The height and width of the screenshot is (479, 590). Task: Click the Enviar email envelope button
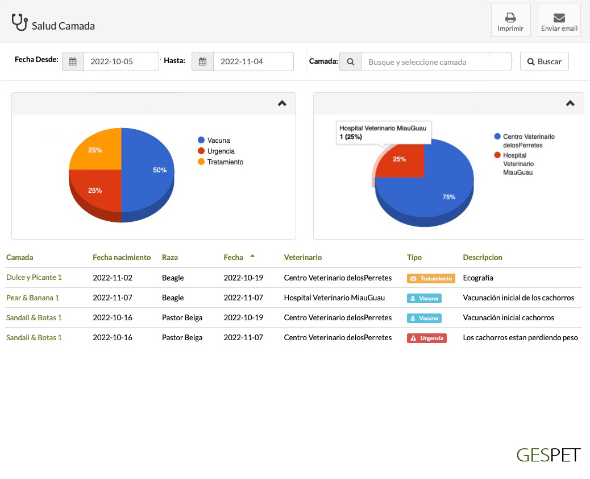tap(559, 20)
